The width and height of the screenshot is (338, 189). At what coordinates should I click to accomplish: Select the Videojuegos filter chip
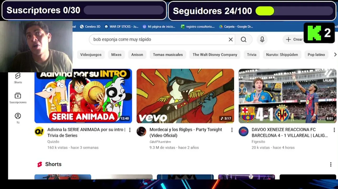pos(91,55)
